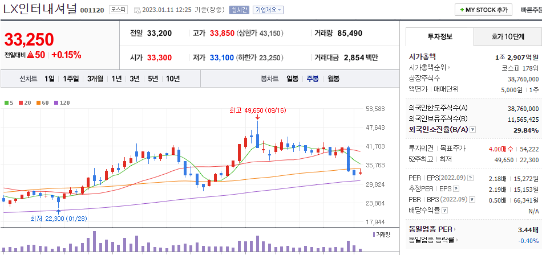Click the clock icon beside the date
Image resolution: width=542 pixels, height=255 pixels.
pyautogui.click(x=137, y=10)
